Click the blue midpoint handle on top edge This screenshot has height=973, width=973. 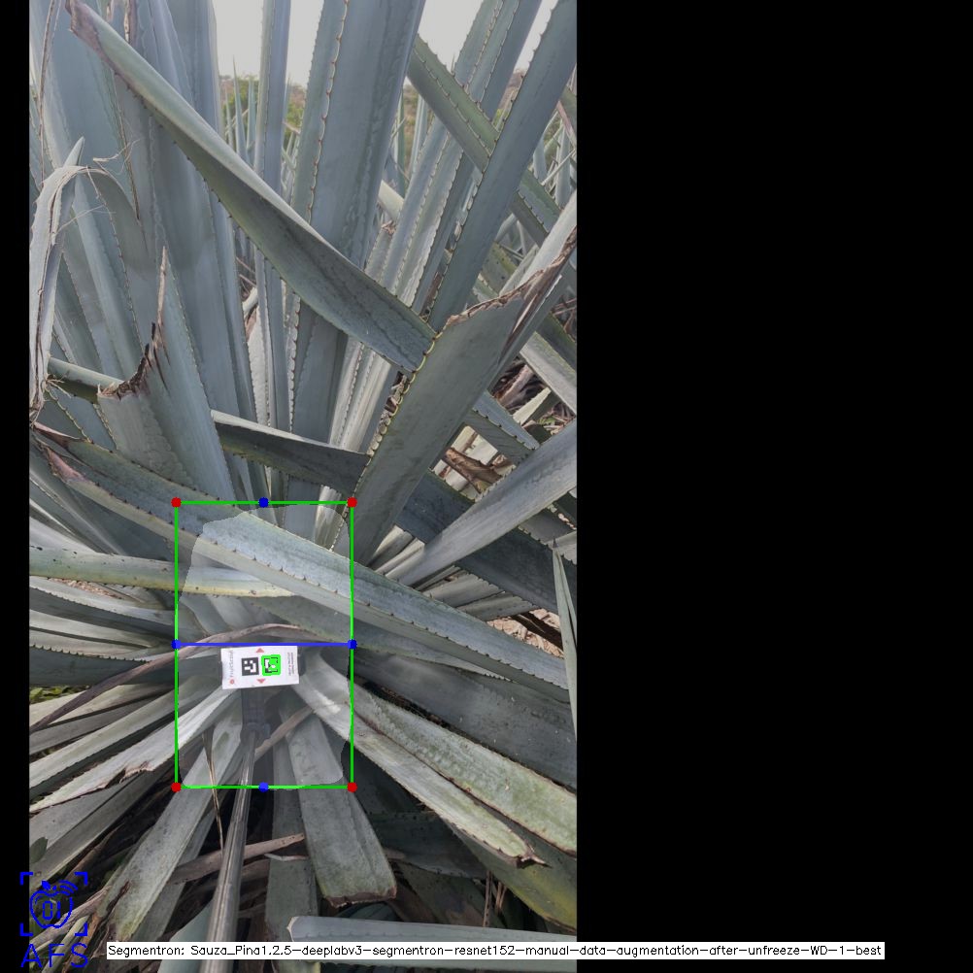click(x=264, y=502)
